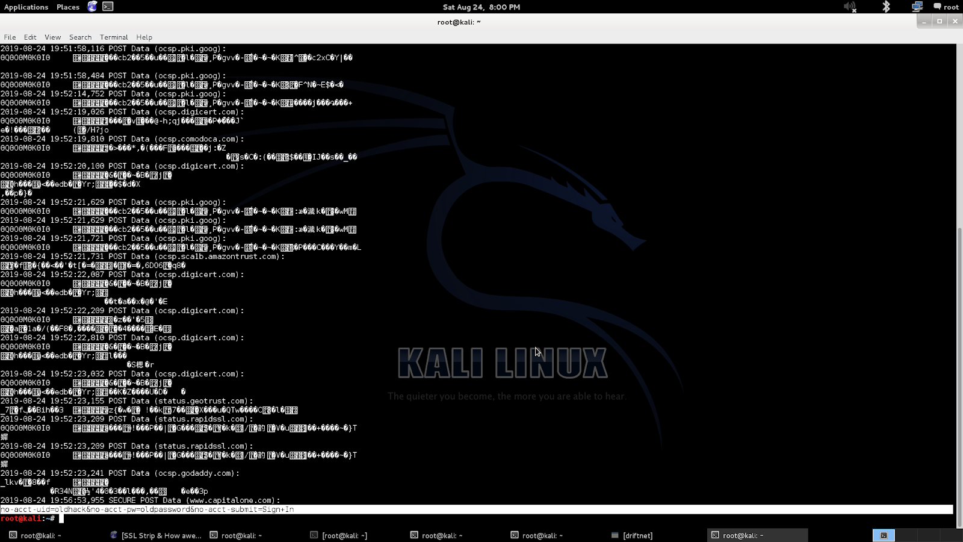Screen dimensions: 963x542
Task: Click the 19:52:21,721 ocsp.pki.goog line
Action: coord(113,238)
